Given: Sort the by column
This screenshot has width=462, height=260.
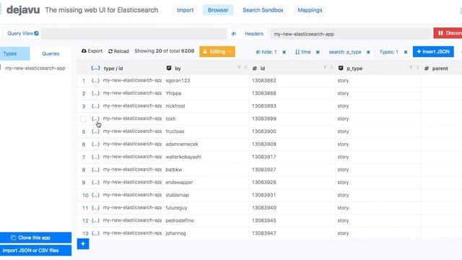Looking at the screenshot, I should pyautogui.click(x=245, y=68).
